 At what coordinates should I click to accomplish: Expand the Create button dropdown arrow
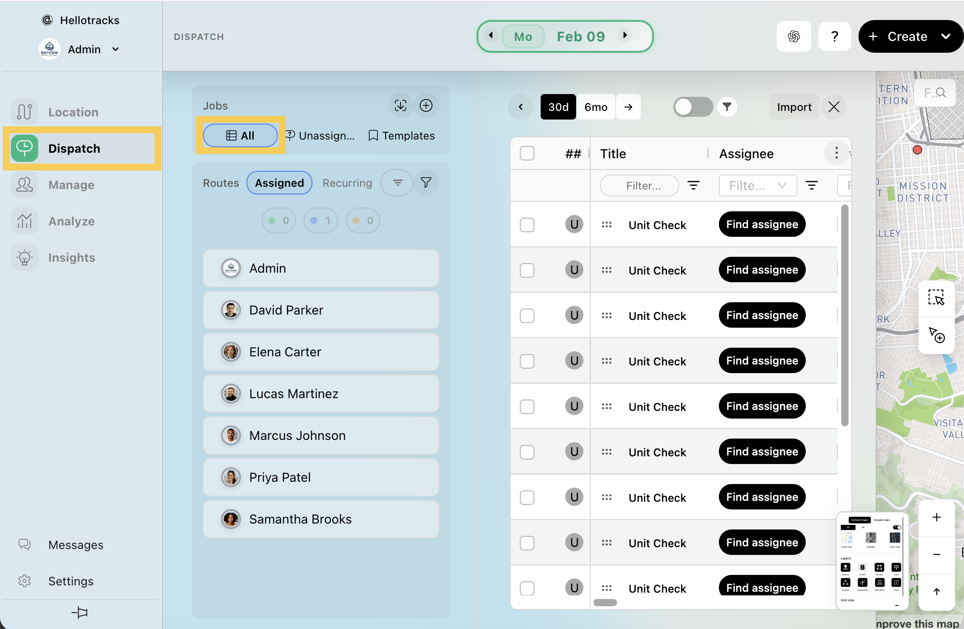[x=946, y=36]
